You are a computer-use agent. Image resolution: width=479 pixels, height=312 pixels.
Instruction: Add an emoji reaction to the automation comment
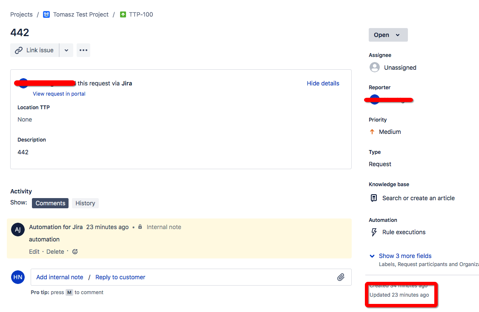click(x=75, y=252)
